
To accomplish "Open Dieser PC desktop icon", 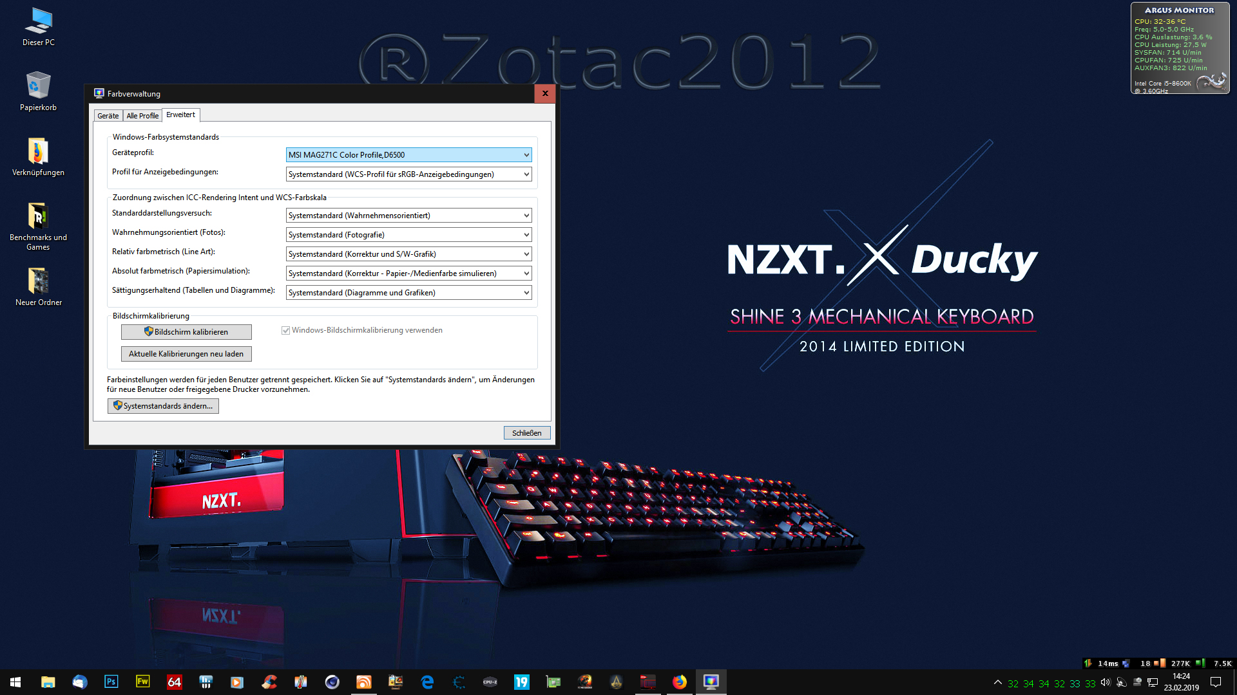I will pos(38,27).
